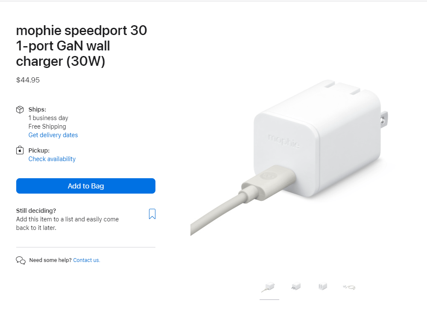This screenshot has height=309, width=427.
Task: Click the mophie logo on the charger
Action: 284,141
